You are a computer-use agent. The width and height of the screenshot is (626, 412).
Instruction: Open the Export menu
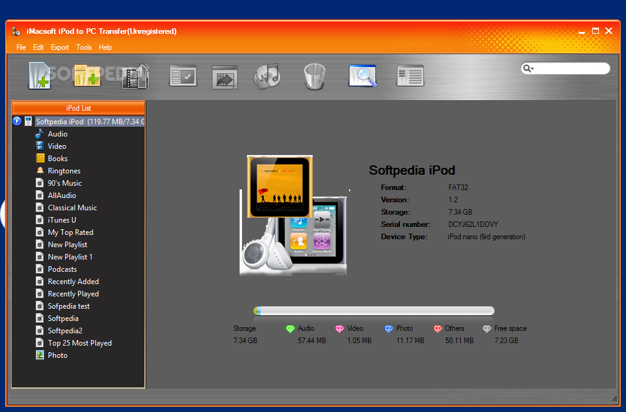click(x=60, y=47)
